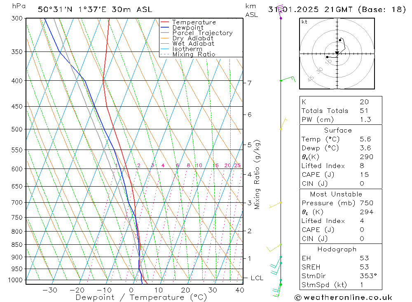
Task: Click the yellow wind barb at 700 hPa
Action: (275, 204)
